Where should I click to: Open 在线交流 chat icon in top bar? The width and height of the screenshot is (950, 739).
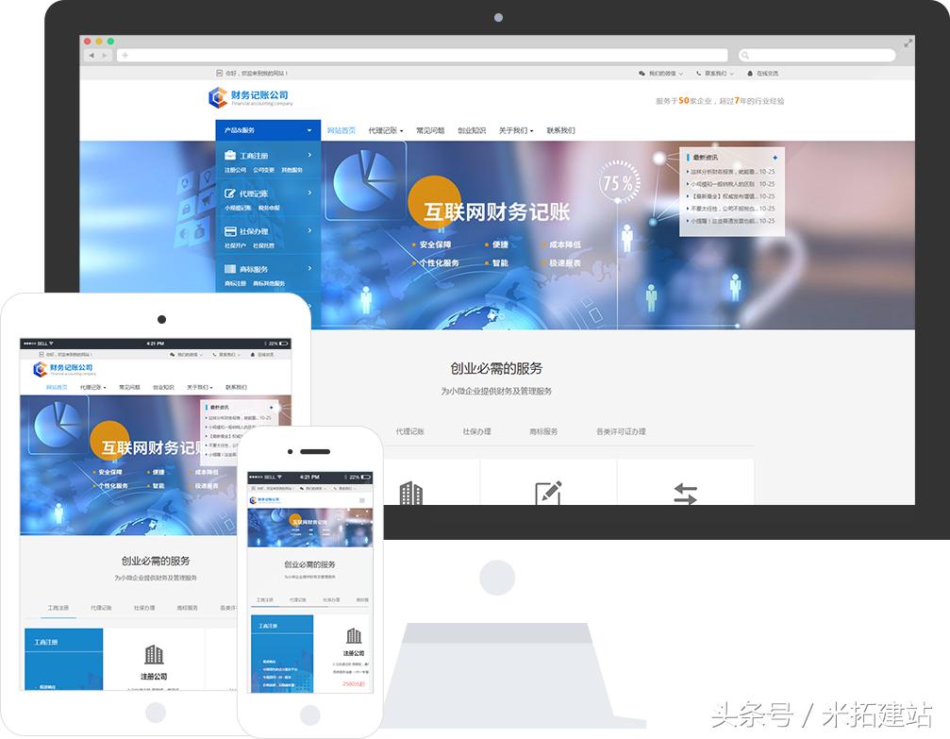(752, 72)
